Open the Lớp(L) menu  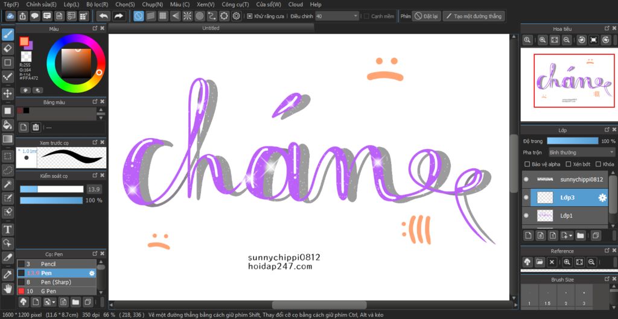click(x=71, y=4)
